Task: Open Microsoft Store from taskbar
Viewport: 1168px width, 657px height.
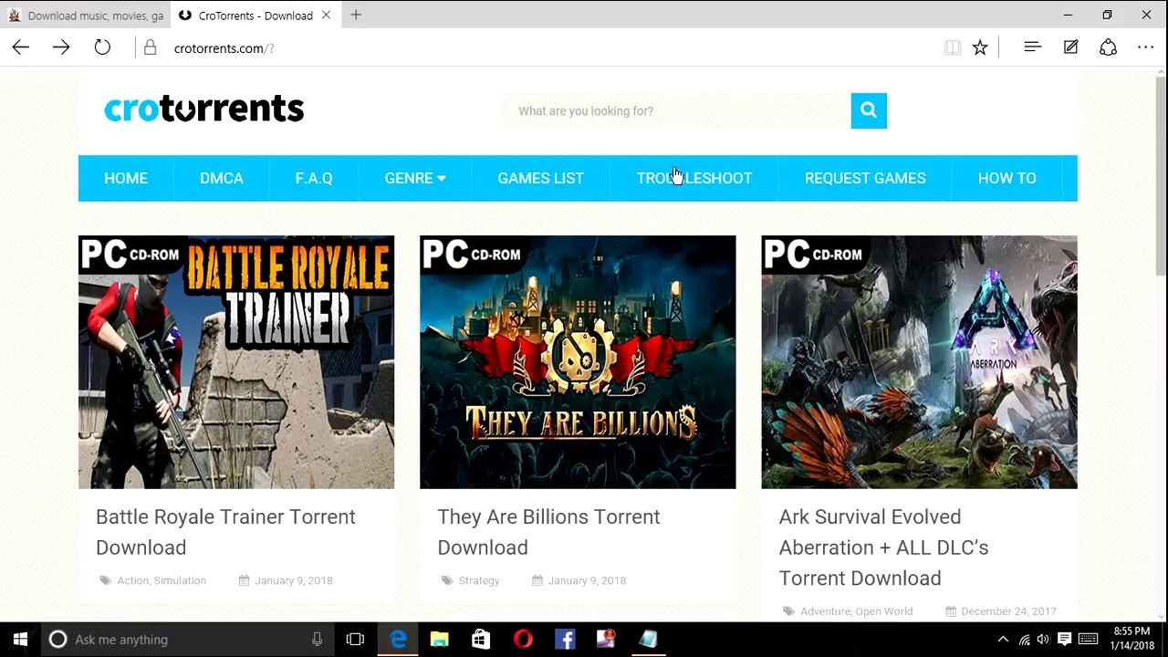Action: coord(481,639)
